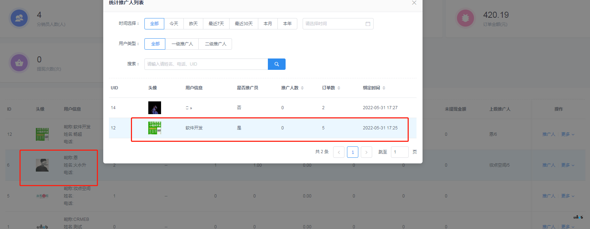Select 本年 time filter

[x=287, y=24]
